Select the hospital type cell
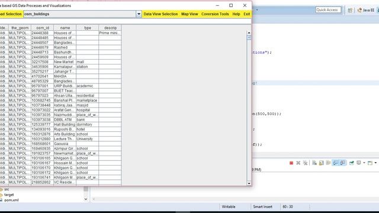This screenshot has width=379, height=213. click(x=87, y=110)
